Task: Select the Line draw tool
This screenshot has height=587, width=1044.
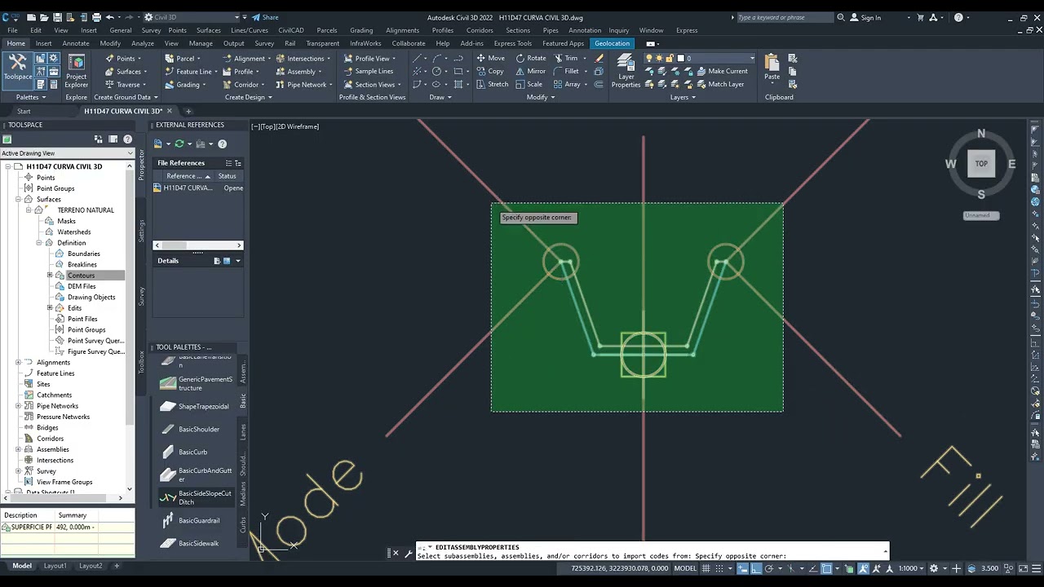Action: (x=417, y=58)
